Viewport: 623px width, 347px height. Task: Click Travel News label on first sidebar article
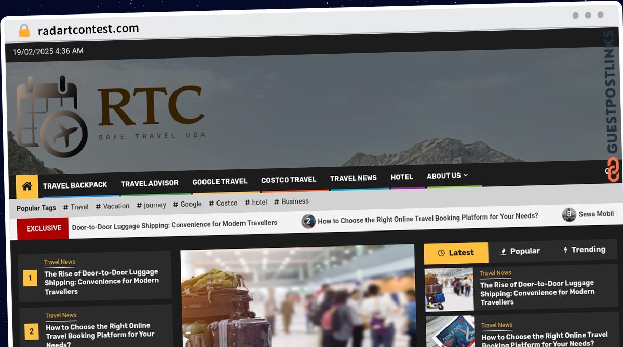(x=495, y=273)
